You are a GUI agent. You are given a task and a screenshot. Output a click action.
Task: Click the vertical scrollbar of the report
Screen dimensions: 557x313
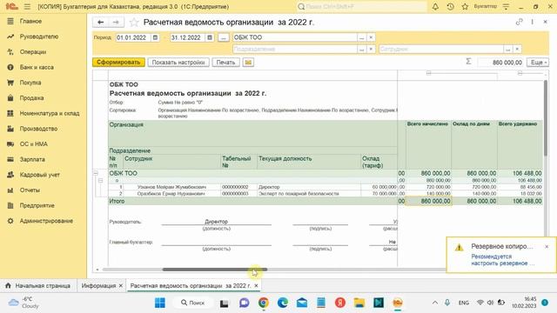[546, 118]
